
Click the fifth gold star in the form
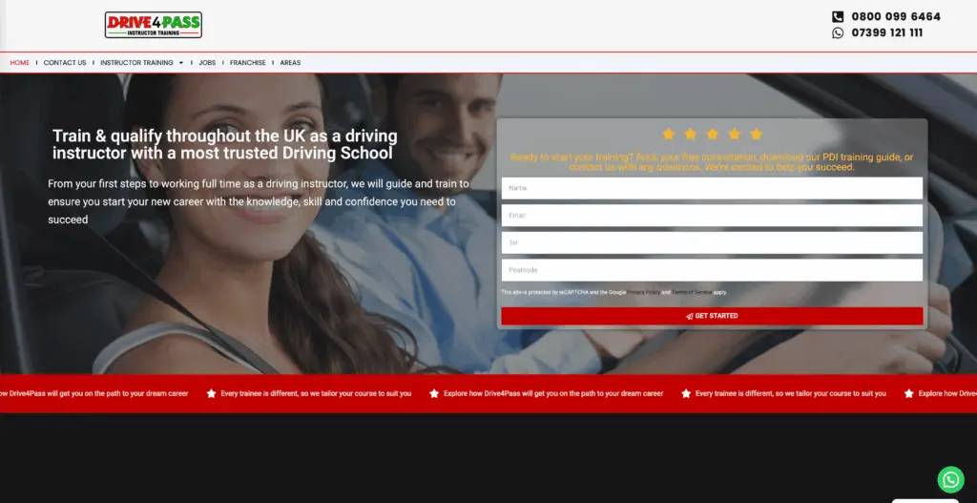click(756, 134)
